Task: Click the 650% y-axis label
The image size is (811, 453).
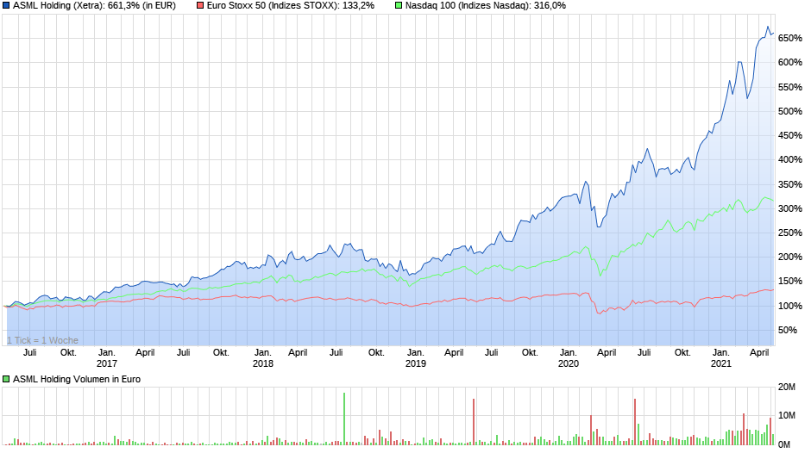Action: (x=789, y=38)
